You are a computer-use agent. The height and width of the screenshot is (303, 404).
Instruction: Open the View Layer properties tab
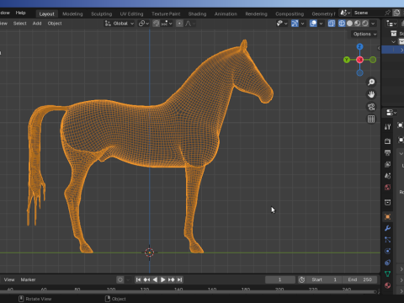coord(388,164)
